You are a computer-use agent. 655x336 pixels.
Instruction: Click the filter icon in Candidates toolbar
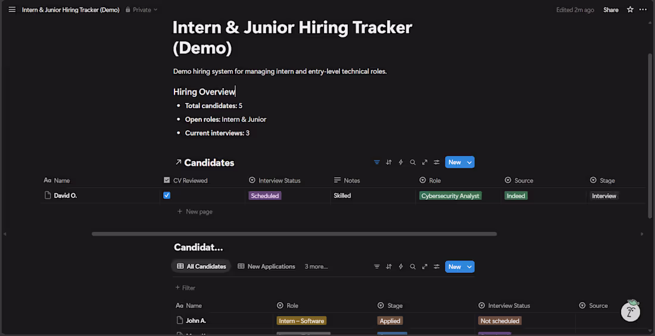point(377,162)
